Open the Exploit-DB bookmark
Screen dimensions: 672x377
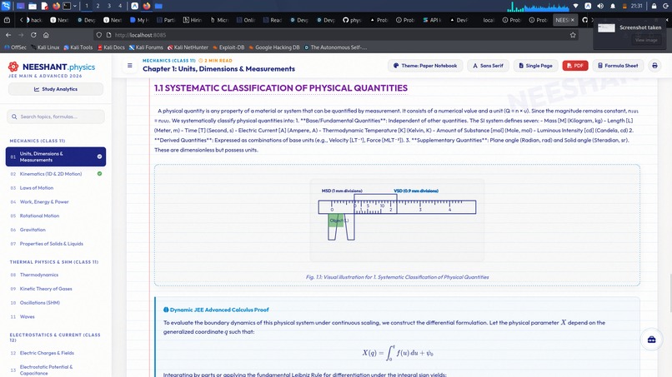coord(228,47)
